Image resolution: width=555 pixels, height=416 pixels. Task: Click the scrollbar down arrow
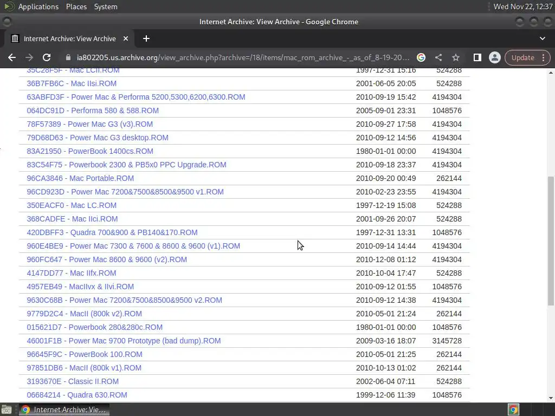point(551,398)
